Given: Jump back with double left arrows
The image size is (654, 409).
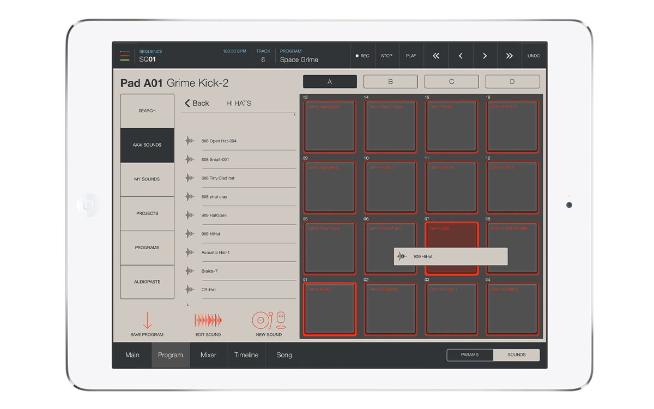Looking at the screenshot, I should (436, 56).
